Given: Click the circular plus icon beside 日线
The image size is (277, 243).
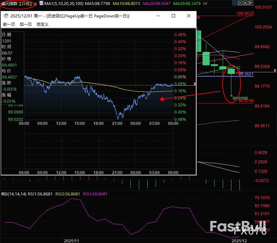Looking at the screenshot, I should [36, 3].
